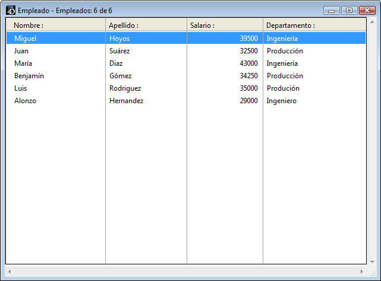Viewport: 381px width, 281px height.
Task: Click the Ingeniero department cell
Action: click(x=282, y=101)
